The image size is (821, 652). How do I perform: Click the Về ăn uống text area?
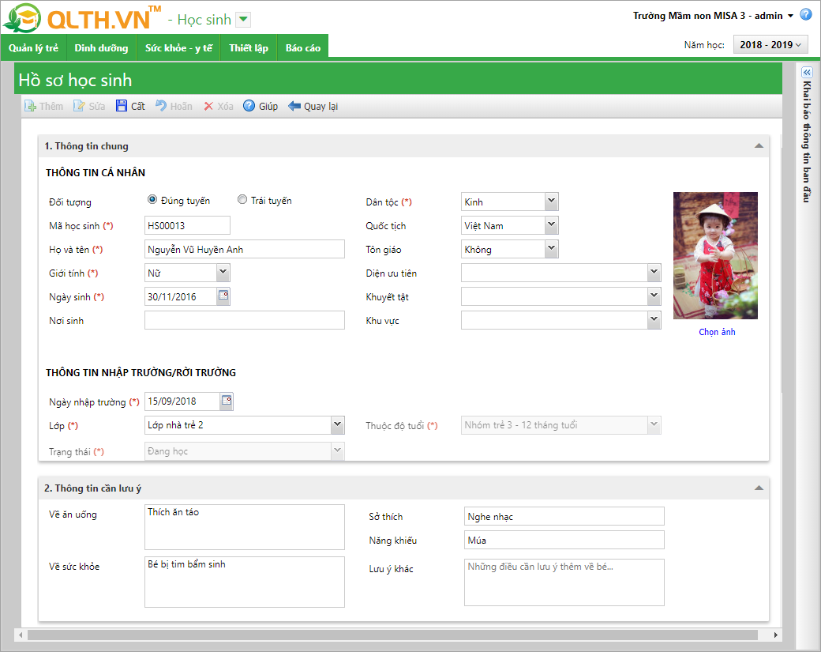(245, 526)
